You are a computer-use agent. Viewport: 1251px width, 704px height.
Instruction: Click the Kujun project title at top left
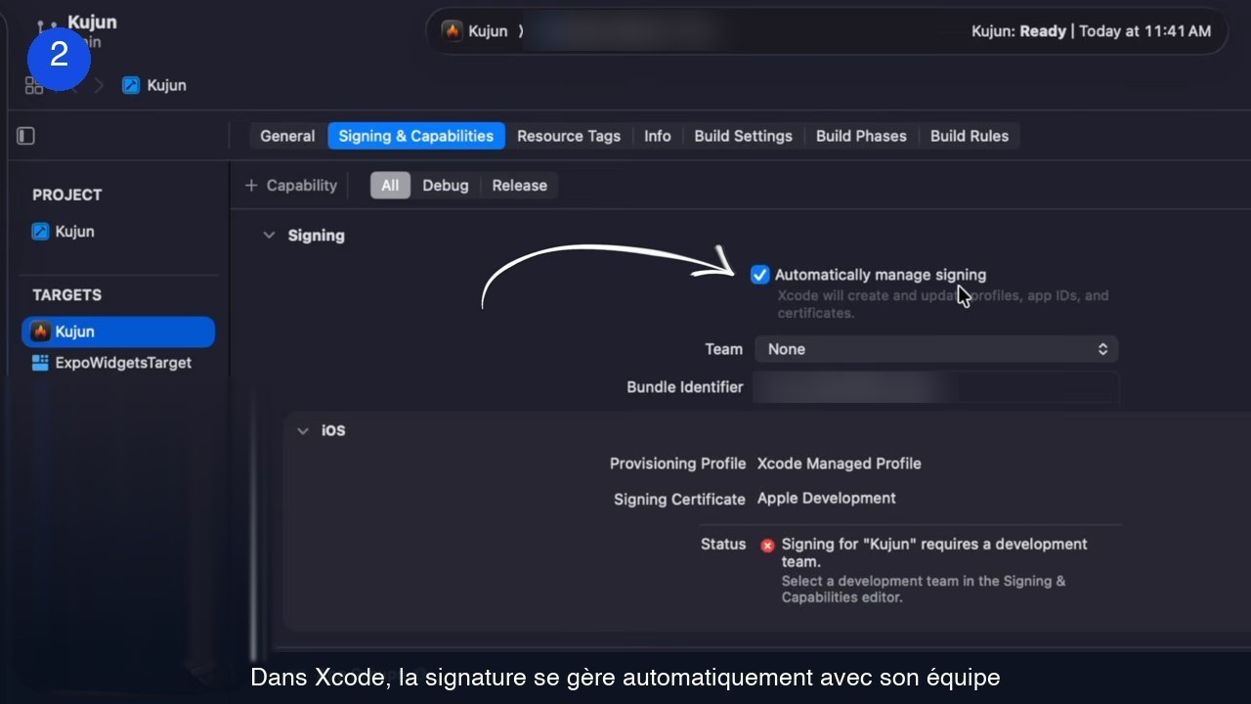[92, 22]
